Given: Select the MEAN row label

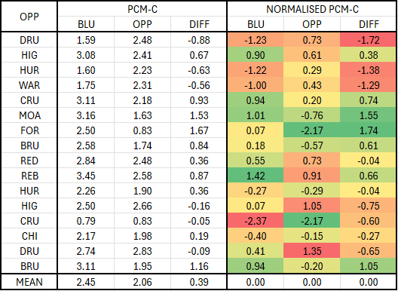Looking at the screenshot, I should click(x=29, y=282).
